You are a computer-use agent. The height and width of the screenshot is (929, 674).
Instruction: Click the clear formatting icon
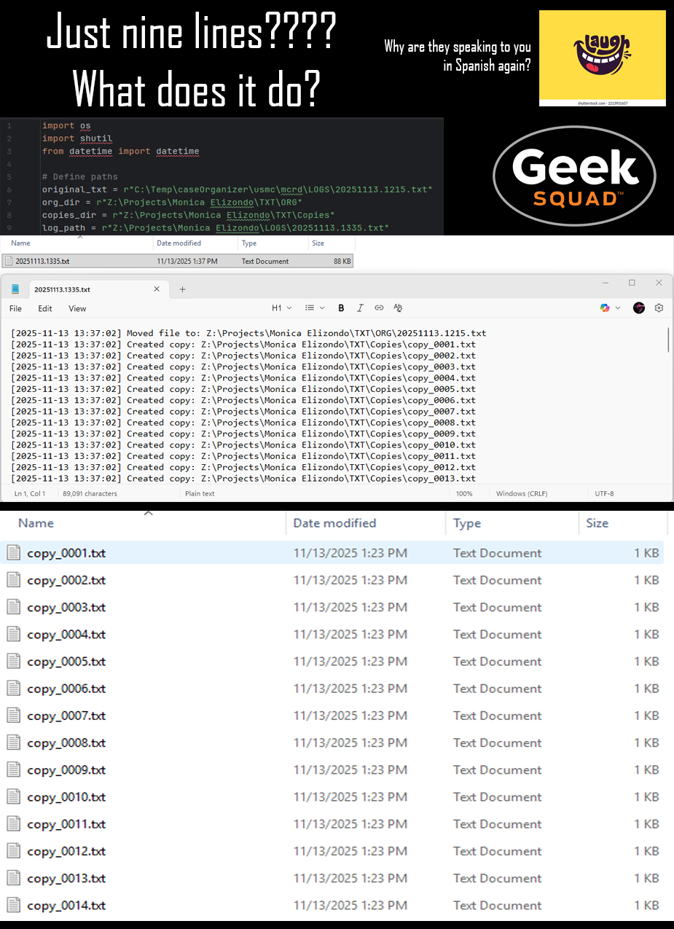click(398, 308)
